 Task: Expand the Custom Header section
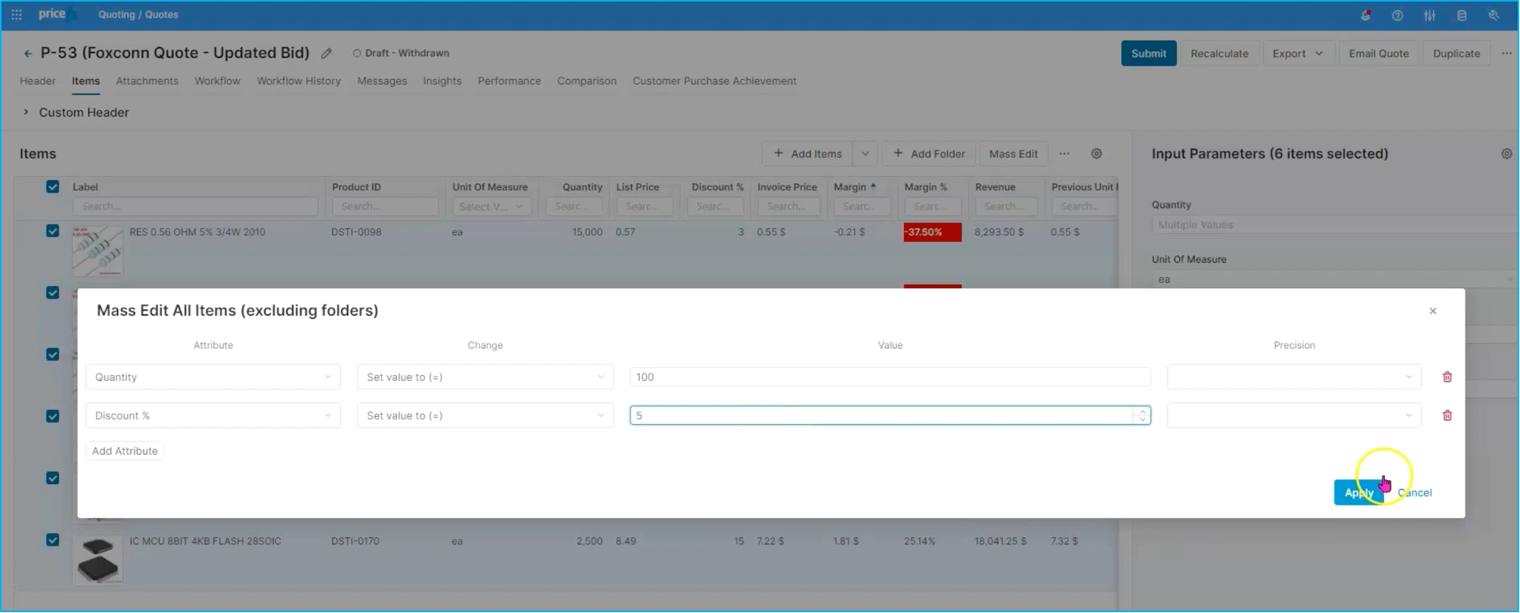click(26, 112)
